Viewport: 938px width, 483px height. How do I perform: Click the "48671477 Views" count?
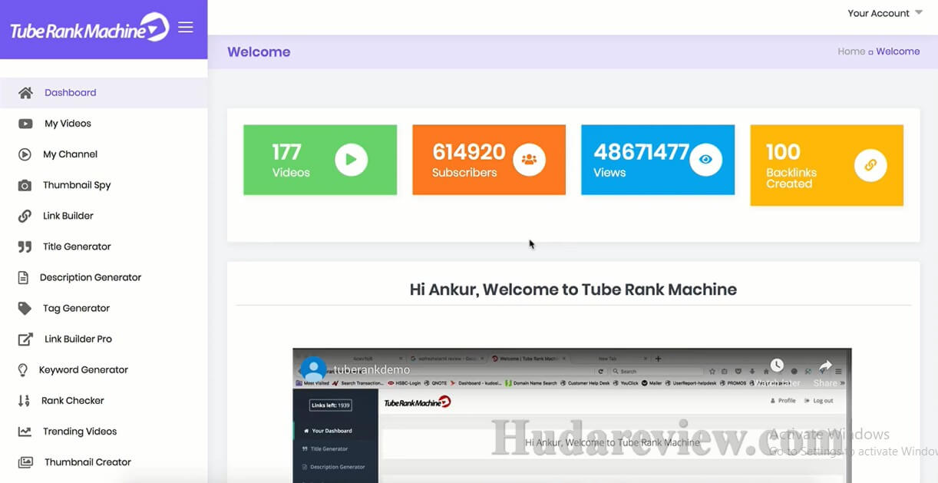pos(642,160)
